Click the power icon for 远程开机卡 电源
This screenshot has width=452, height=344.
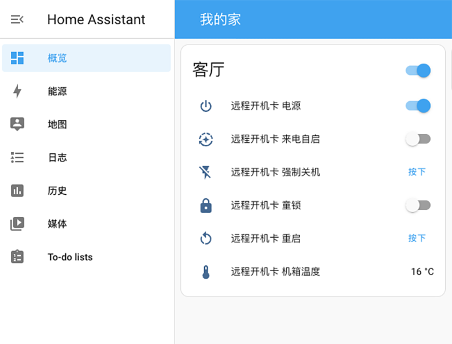206,106
